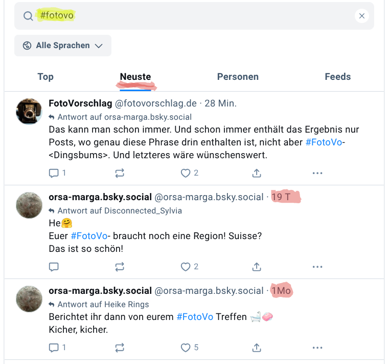
Task: Open FotoVorschlag profile avatar
Action: click(29, 111)
